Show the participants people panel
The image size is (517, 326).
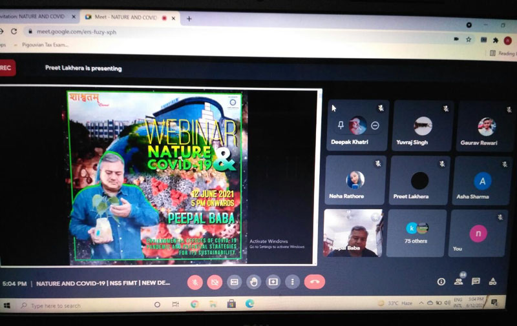(459, 281)
